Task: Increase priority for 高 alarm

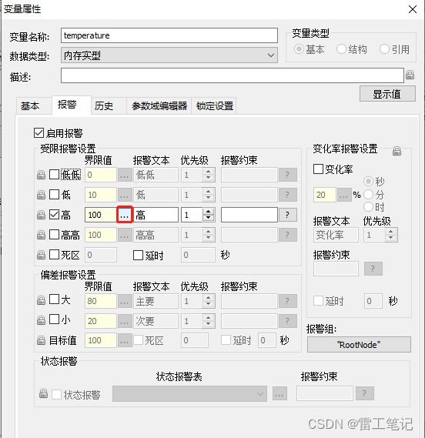Action: pyautogui.click(x=208, y=212)
